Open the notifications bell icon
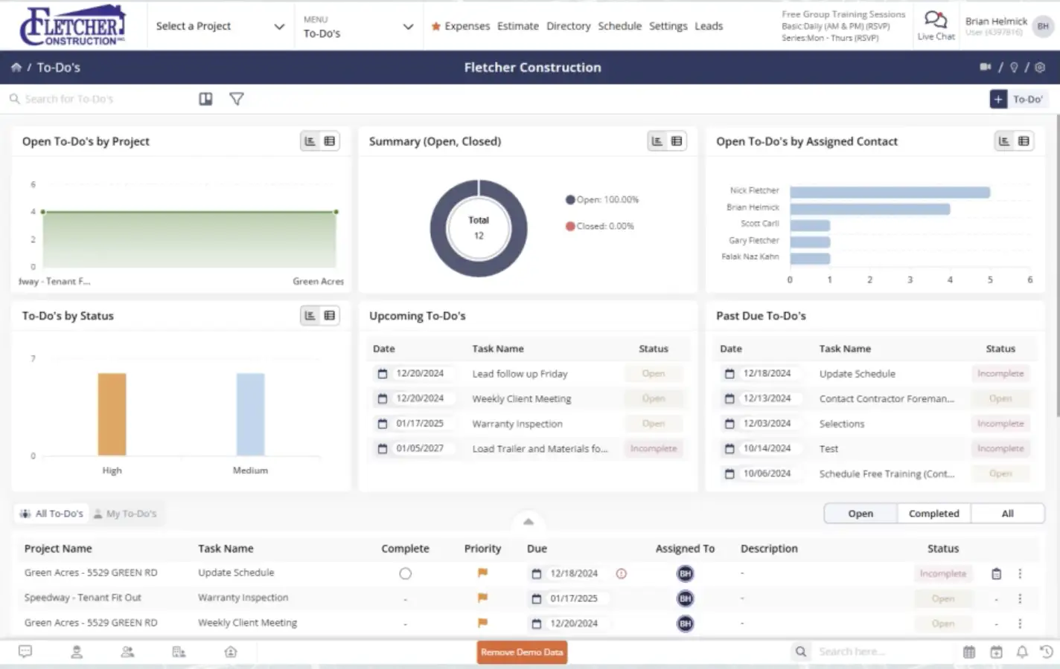 [x=1022, y=652]
